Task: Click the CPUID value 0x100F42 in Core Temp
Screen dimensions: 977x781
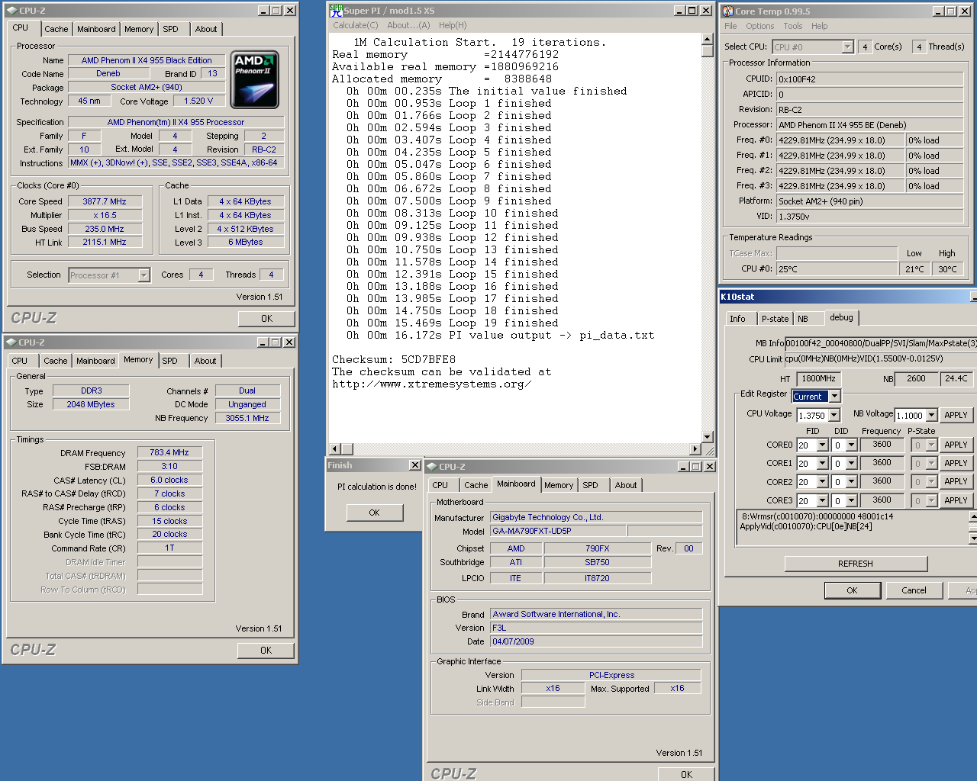Action: pos(869,79)
